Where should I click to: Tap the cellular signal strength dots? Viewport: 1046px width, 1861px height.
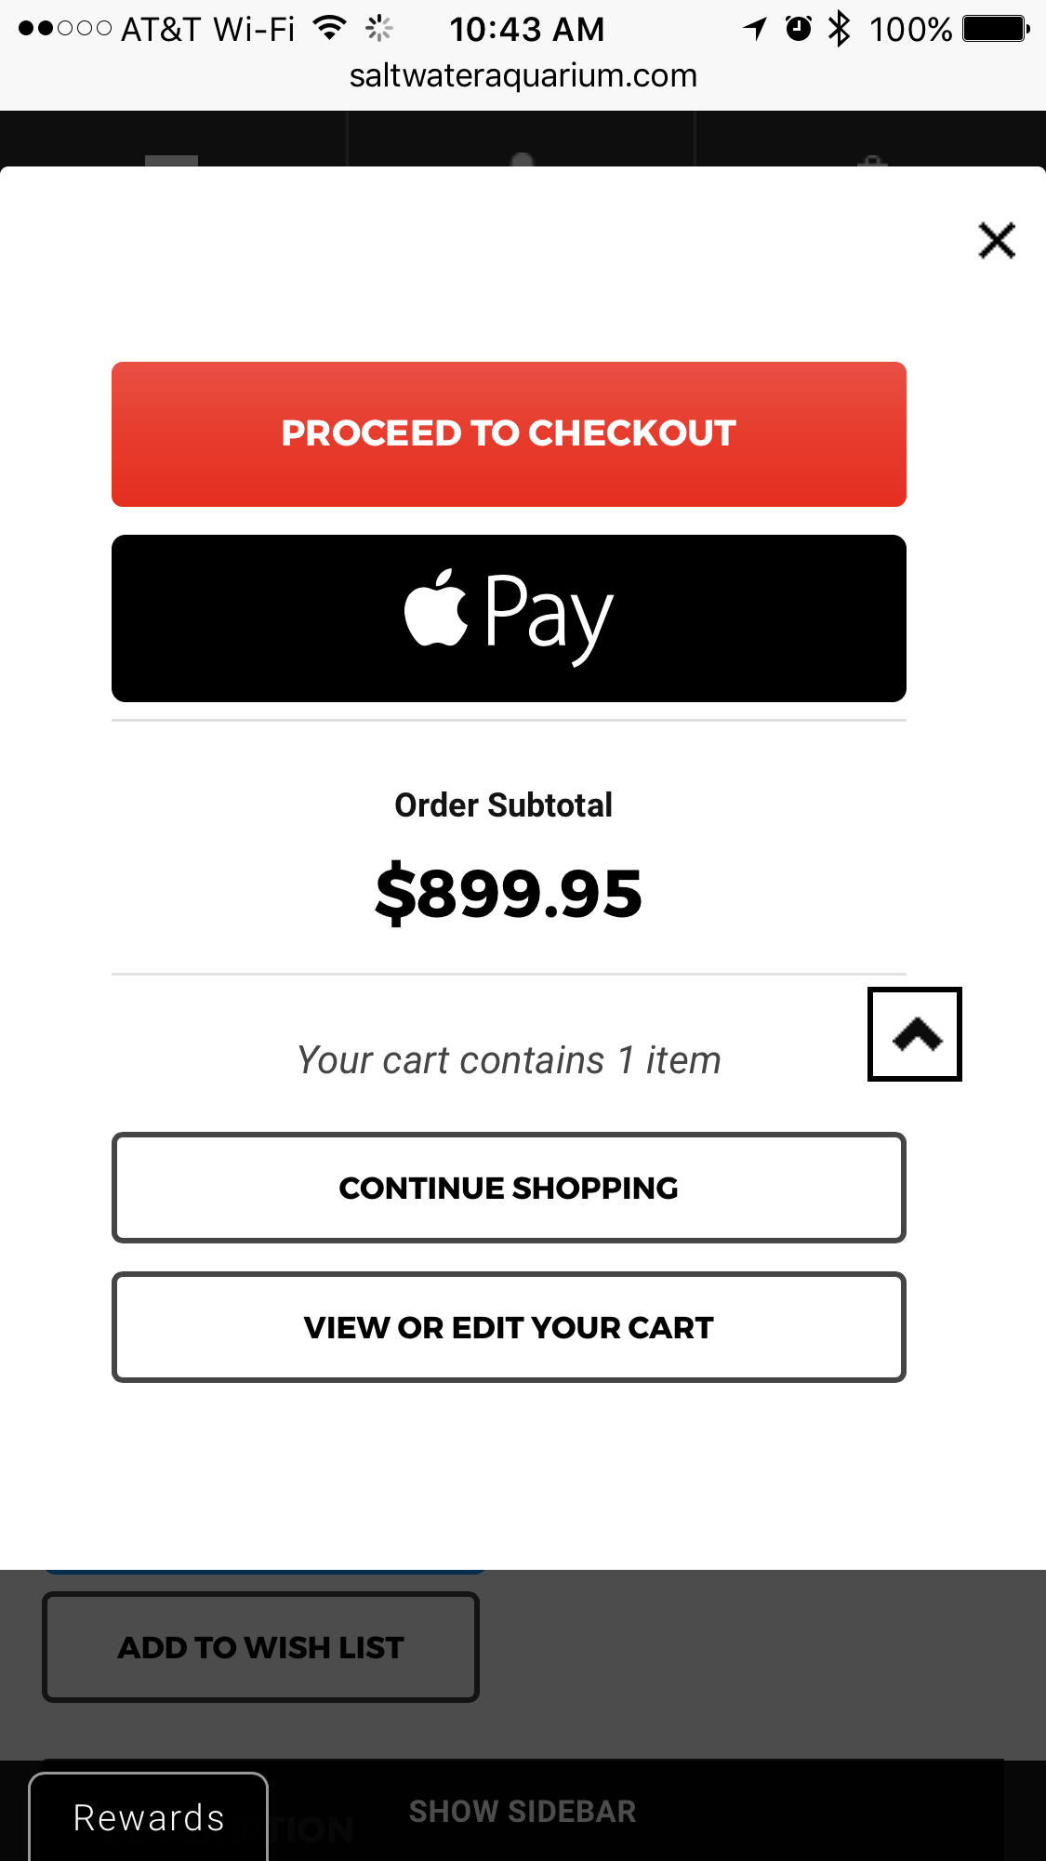pyautogui.click(x=65, y=29)
